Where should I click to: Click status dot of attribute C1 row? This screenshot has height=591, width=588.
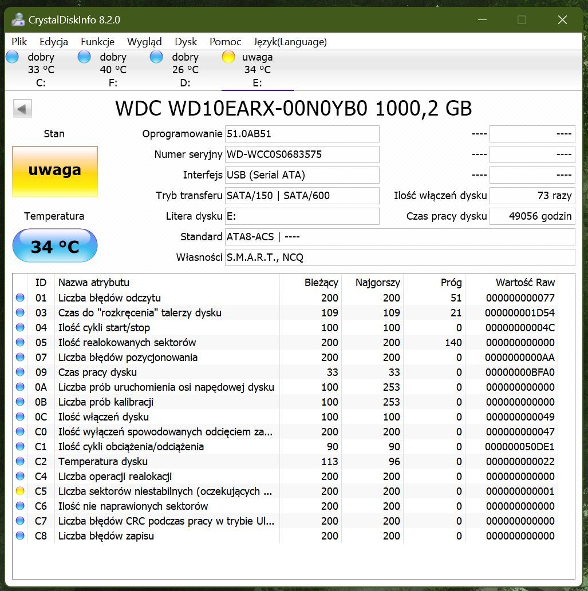[20, 446]
